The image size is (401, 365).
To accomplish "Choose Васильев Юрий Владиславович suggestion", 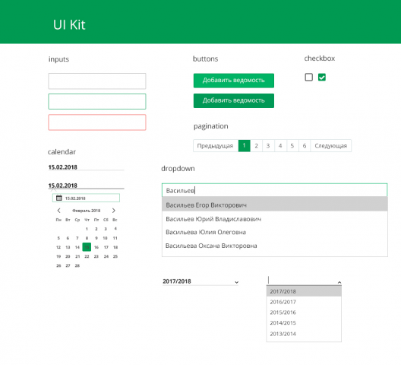I will pyautogui.click(x=275, y=219).
